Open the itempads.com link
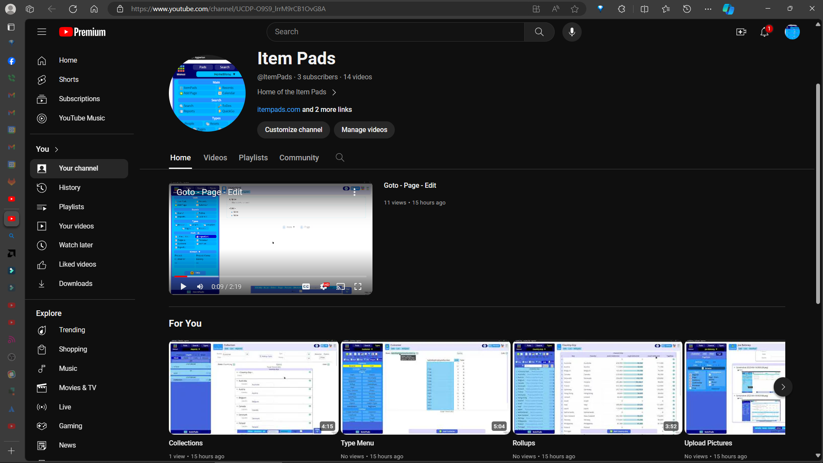The height and width of the screenshot is (463, 823). coord(279,110)
